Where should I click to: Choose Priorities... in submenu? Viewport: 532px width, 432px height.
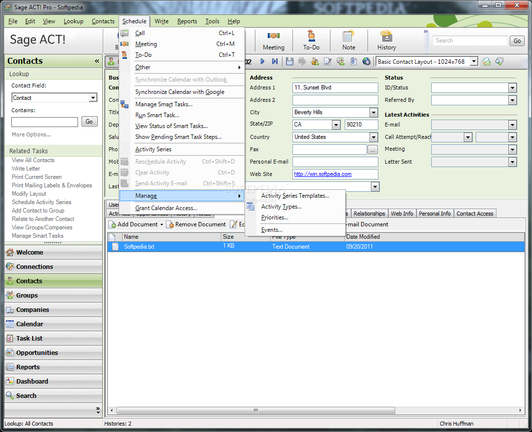(x=295, y=217)
